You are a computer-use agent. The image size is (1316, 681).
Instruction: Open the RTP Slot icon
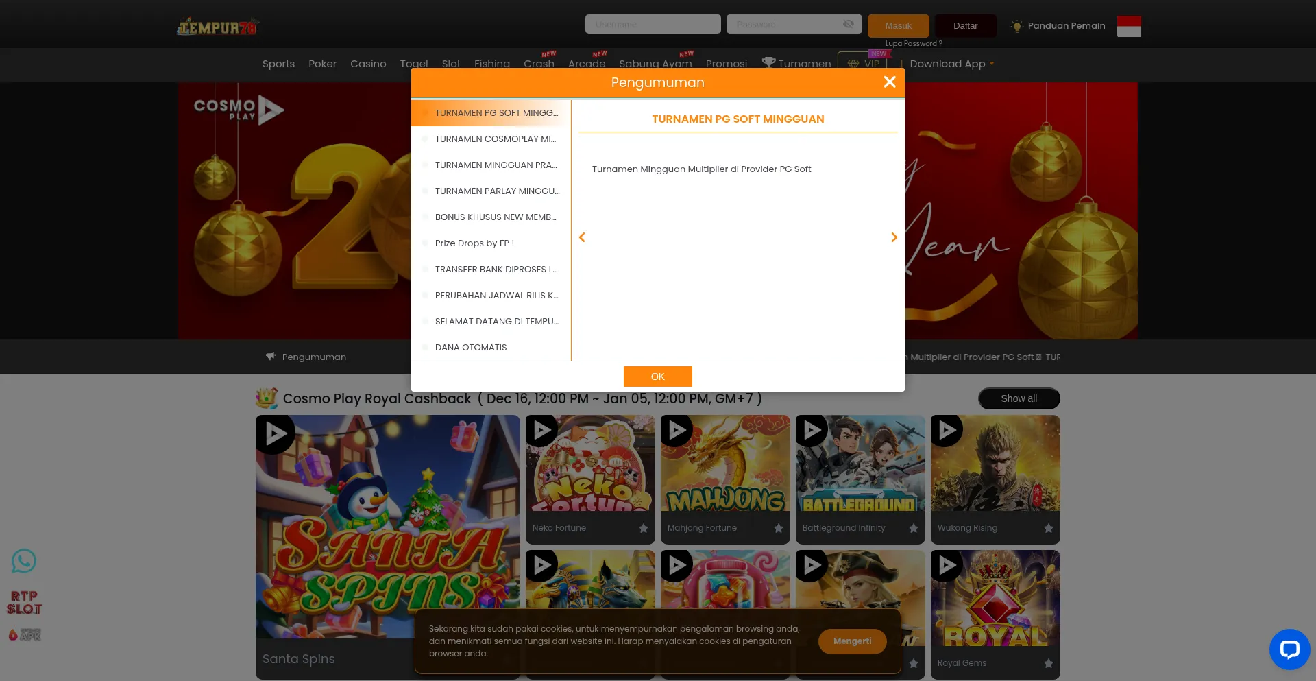[x=24, y=602]
